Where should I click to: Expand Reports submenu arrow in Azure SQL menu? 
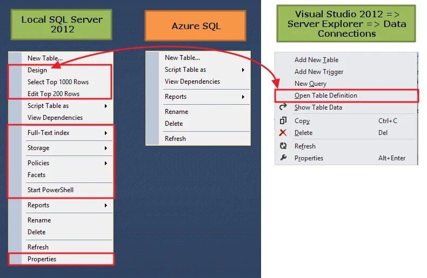[243, 97]
